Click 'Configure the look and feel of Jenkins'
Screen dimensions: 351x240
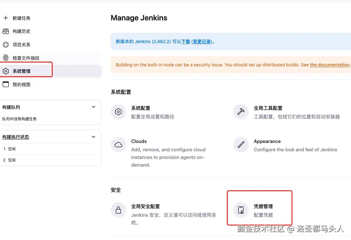pos(295,150)
